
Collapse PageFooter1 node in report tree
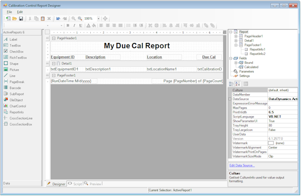[x=236, y=45]
